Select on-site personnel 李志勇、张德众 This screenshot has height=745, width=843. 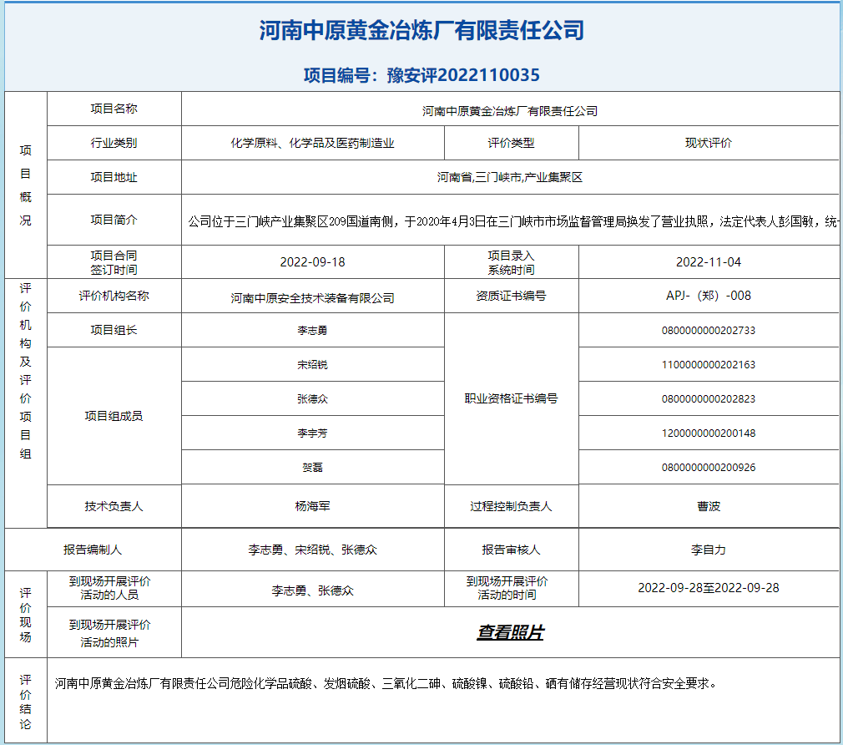313,590
